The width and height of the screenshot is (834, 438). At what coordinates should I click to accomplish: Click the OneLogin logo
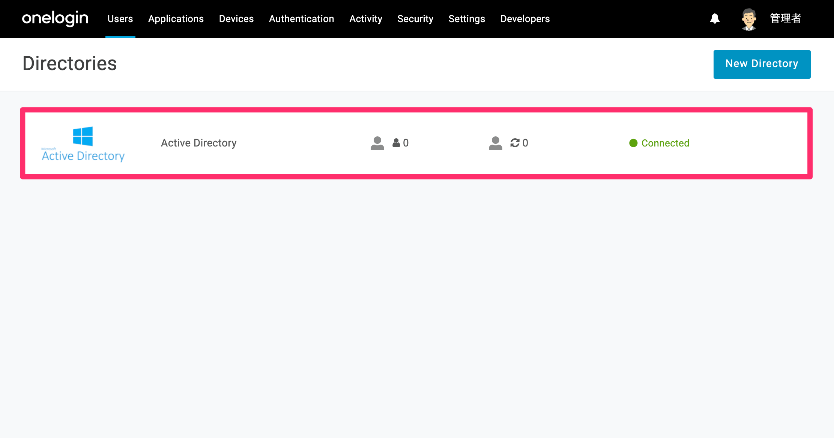click(x=55, y=19)
